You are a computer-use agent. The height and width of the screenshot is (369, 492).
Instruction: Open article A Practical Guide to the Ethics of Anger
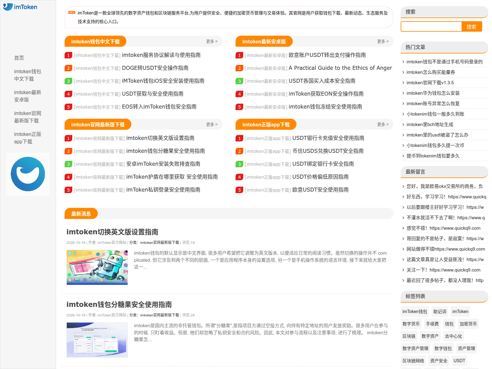coord(340,68)
